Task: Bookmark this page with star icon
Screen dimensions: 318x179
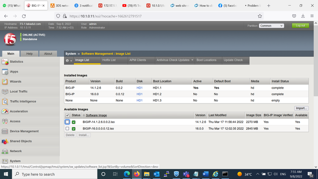Action: pyautogui.click(x=260, y=16)
